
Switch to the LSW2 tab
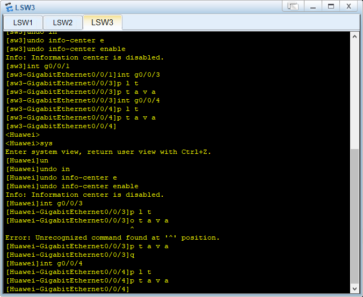[x=63, y=23]
